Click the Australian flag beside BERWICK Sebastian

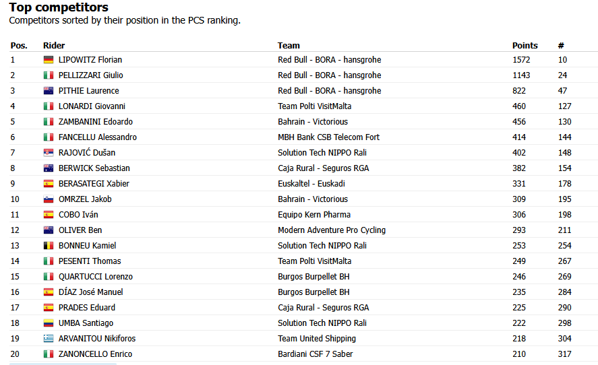point(49,168)
